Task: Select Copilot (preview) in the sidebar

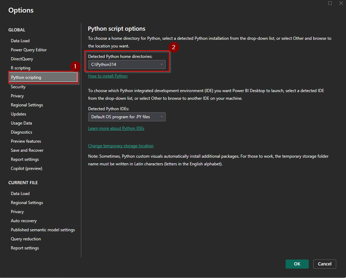Action: click(27, 168)
